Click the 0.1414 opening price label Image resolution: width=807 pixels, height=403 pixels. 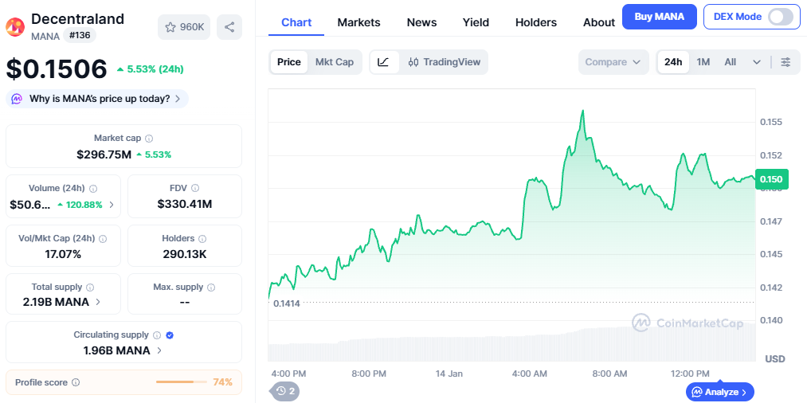click(x=287, y=303)
